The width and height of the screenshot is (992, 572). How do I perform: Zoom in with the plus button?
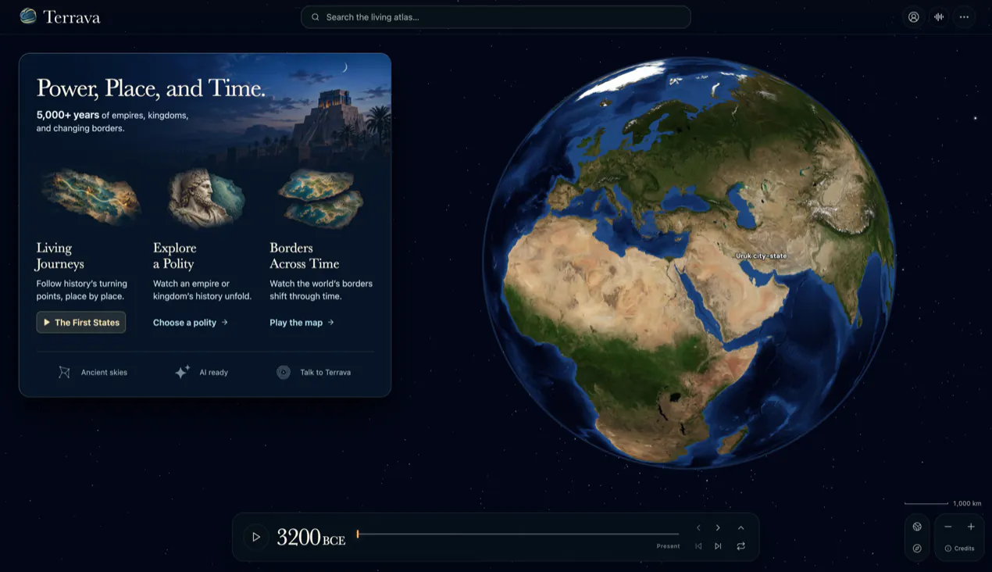tap(971, 527)
